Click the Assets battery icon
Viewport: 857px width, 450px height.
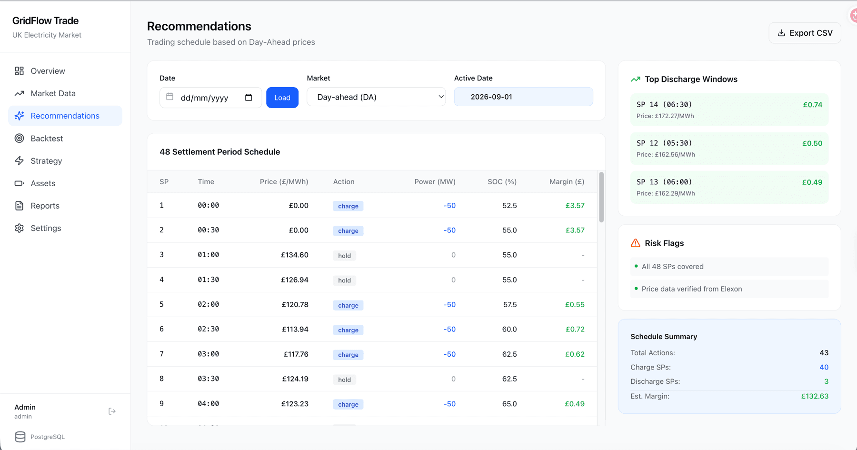click(19, 183)
